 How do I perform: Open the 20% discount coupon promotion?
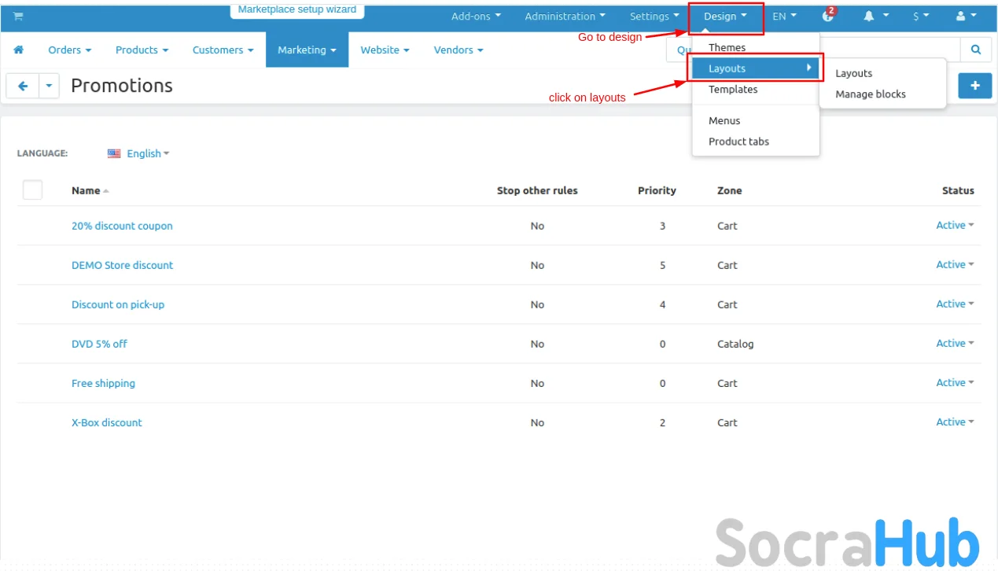pyautogui.click(x=122, y=226)
